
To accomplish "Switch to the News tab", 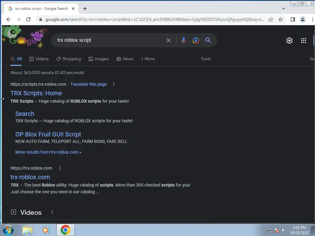I will tap(125, 59).
